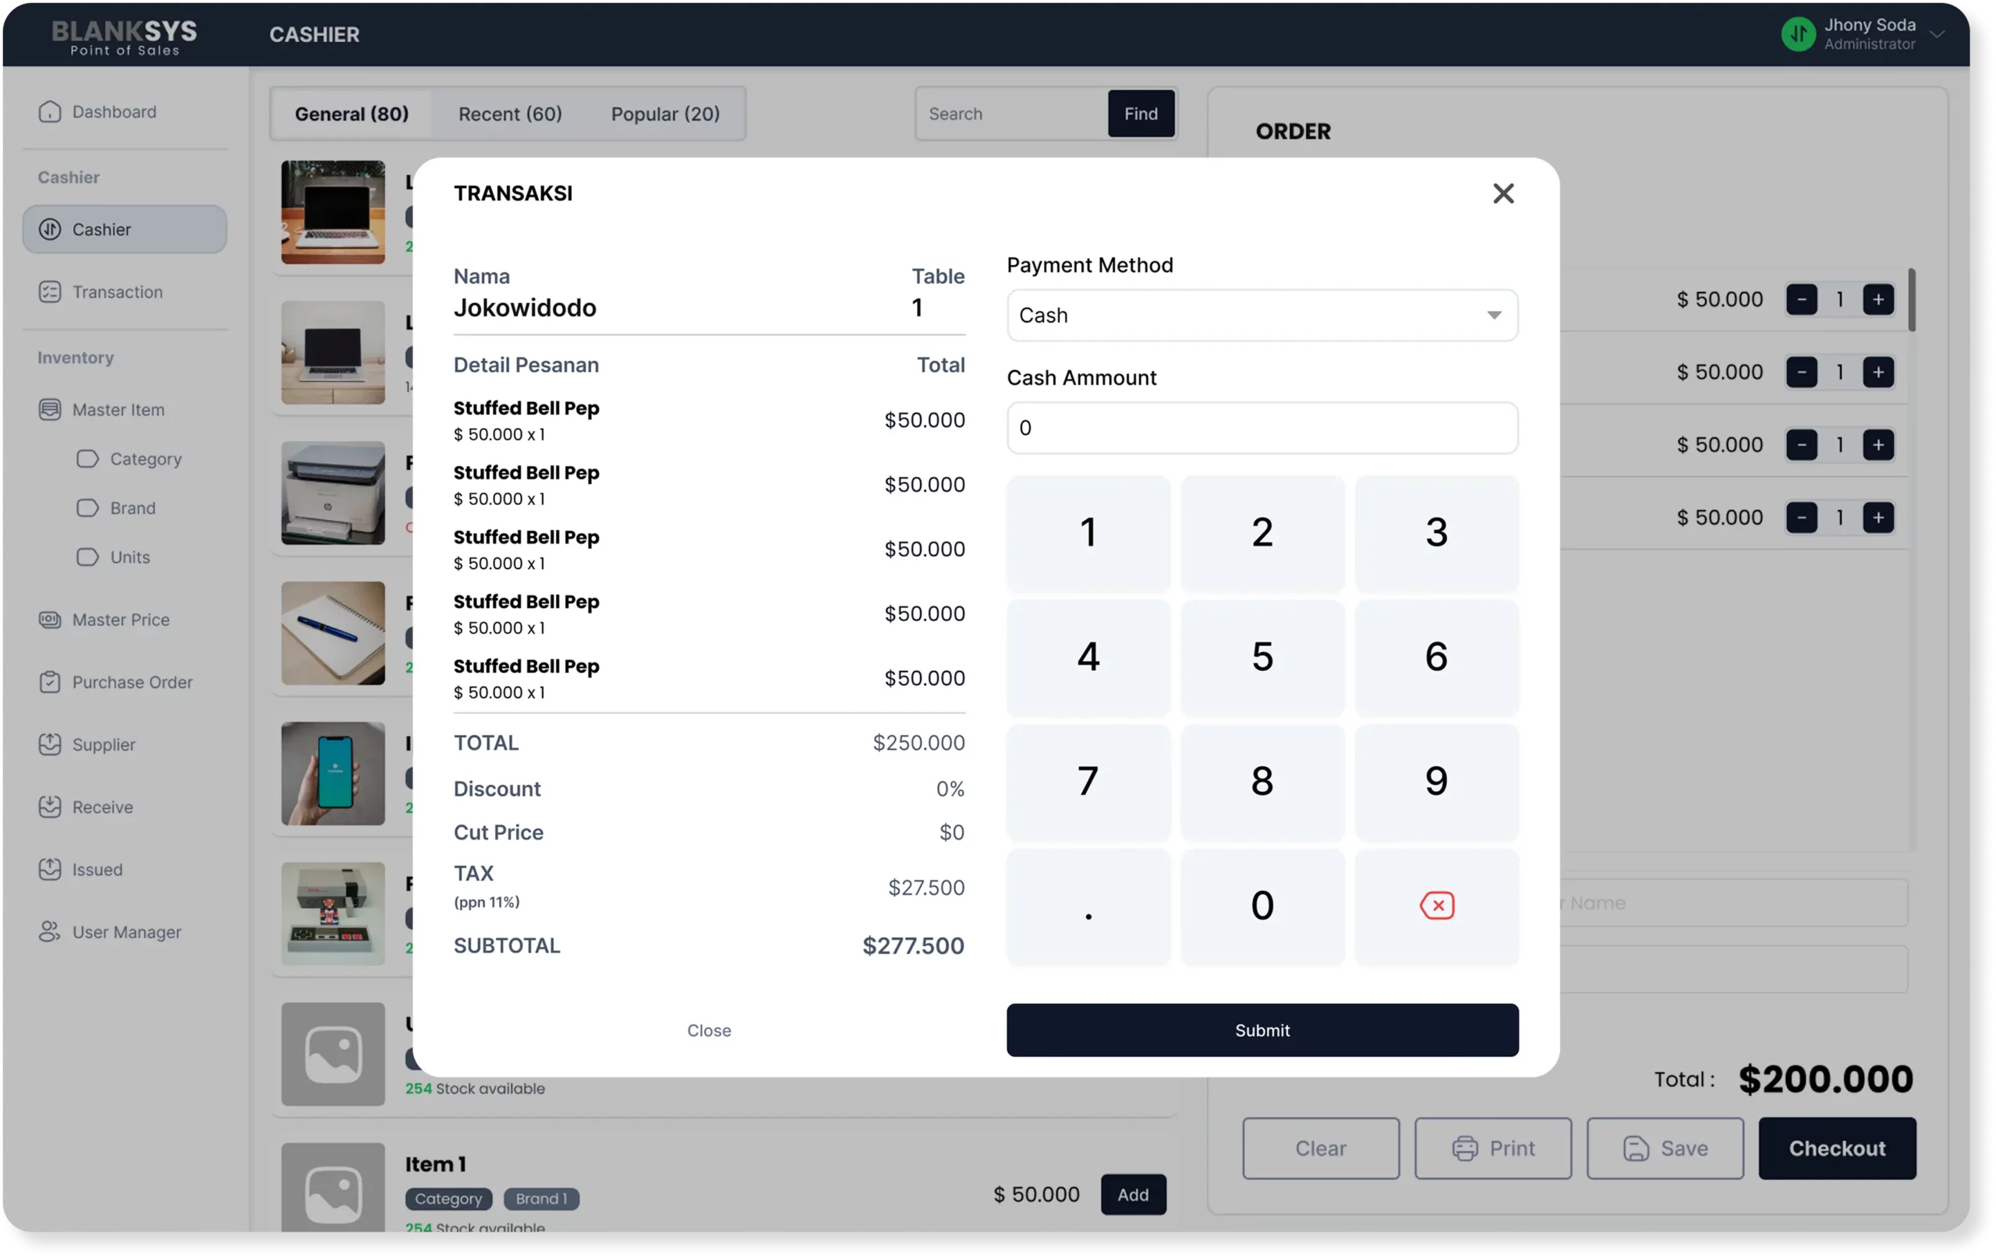Click the Cash Ammount input field

(x=1262, y=428)
